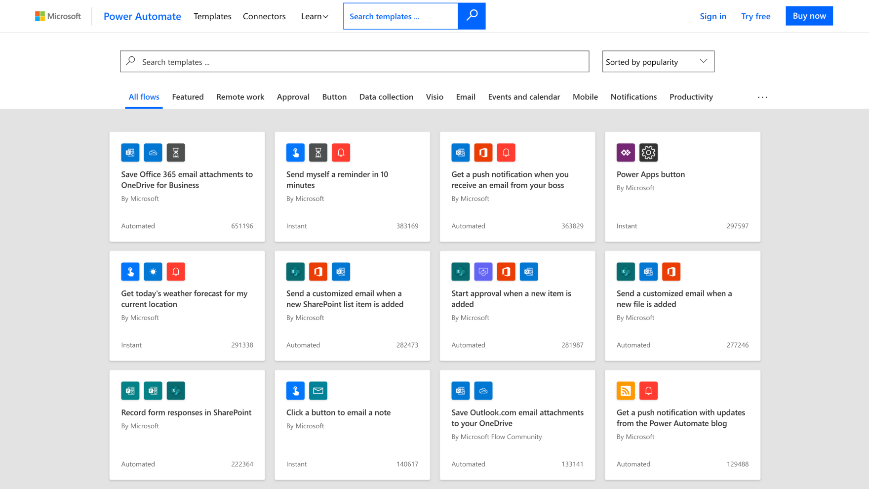This screenshot has width=869, height=489.
Task: Click the Sign in link
Action: click(712, 16)
